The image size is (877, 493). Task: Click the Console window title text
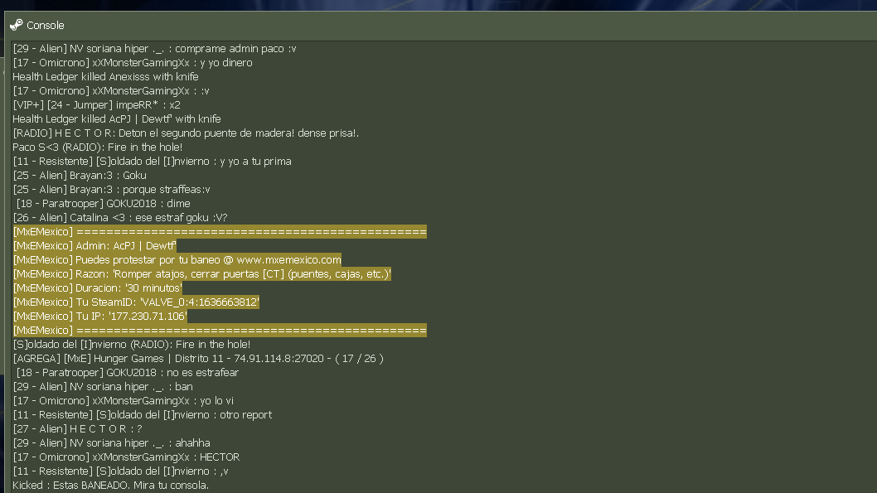pos(46,25)
